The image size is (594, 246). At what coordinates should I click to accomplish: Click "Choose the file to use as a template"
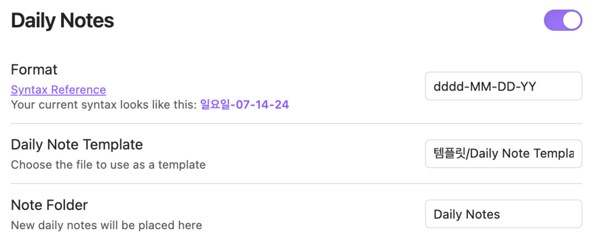coord(108,165)
